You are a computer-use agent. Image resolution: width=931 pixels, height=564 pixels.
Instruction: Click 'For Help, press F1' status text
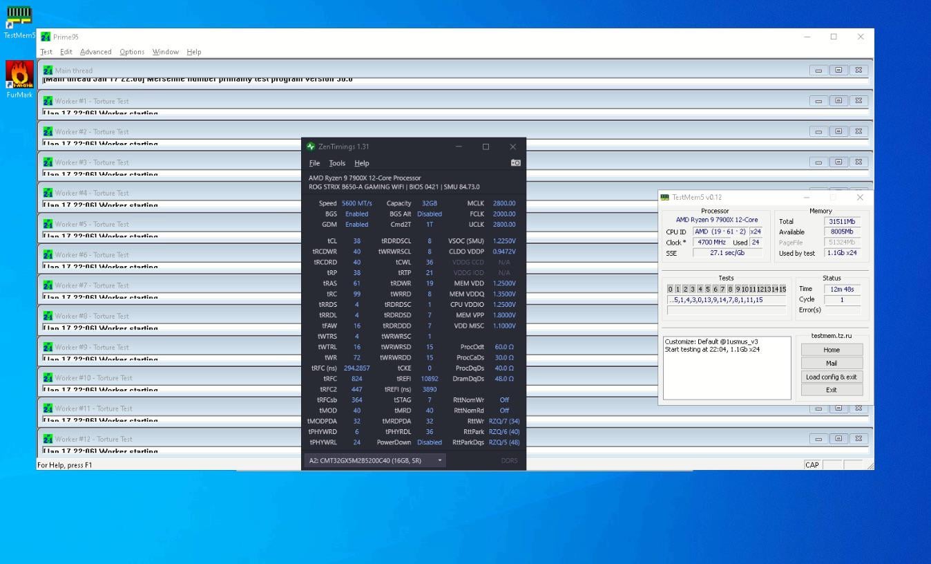click(x=65, y=465)
